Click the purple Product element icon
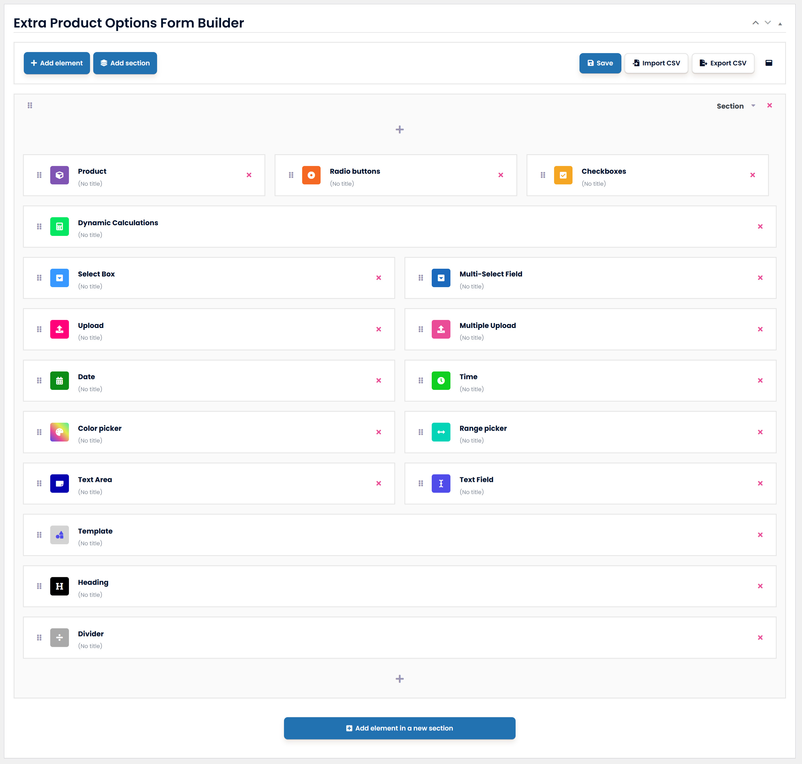802x764 pixels. pos(60,175)
